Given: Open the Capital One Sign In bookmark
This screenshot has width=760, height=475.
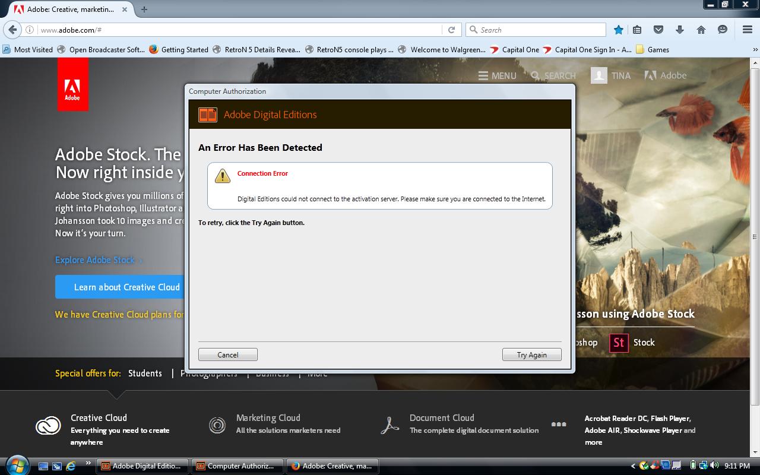Looking at the screenshot, I should pyautogui.click(x=587, y=50).
